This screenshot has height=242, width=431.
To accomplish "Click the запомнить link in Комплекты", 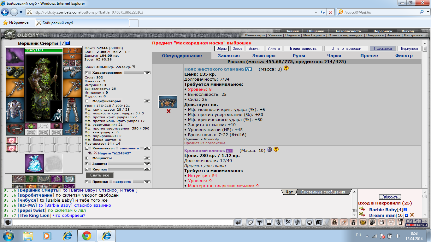I will coord(129,148).
